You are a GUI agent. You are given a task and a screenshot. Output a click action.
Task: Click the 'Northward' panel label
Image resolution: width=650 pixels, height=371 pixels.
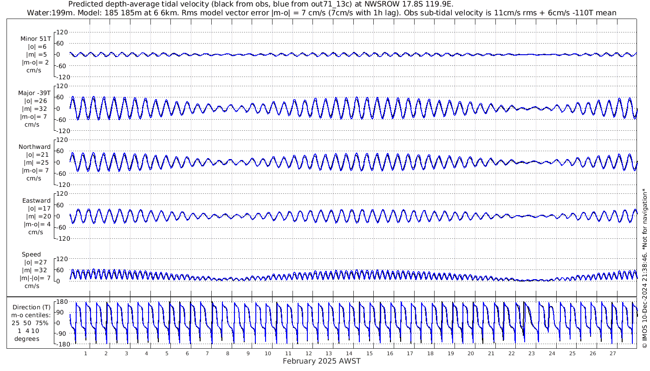tap(35, 147)
